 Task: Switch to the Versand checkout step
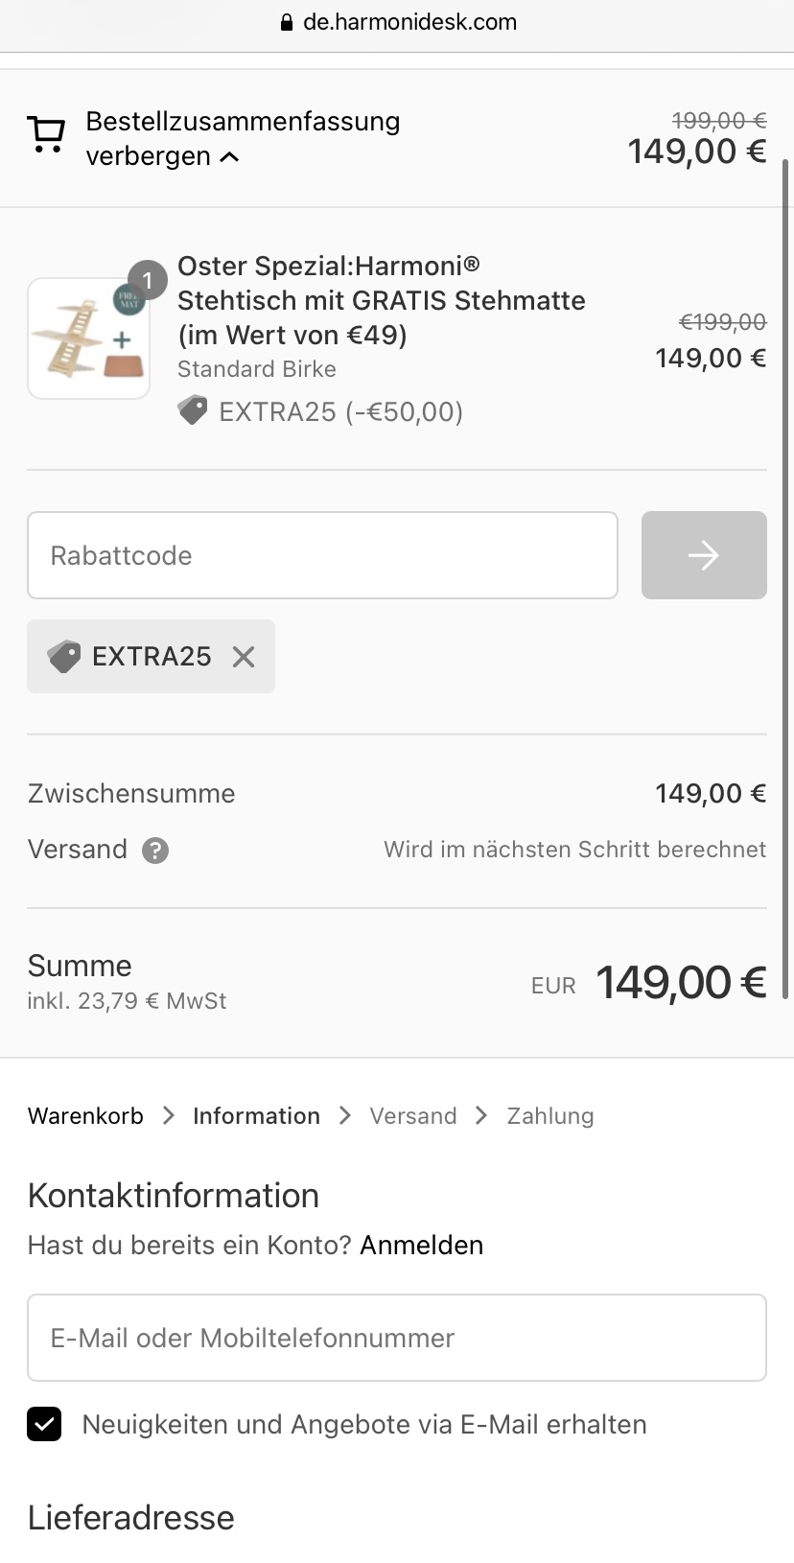point(412,1115)
